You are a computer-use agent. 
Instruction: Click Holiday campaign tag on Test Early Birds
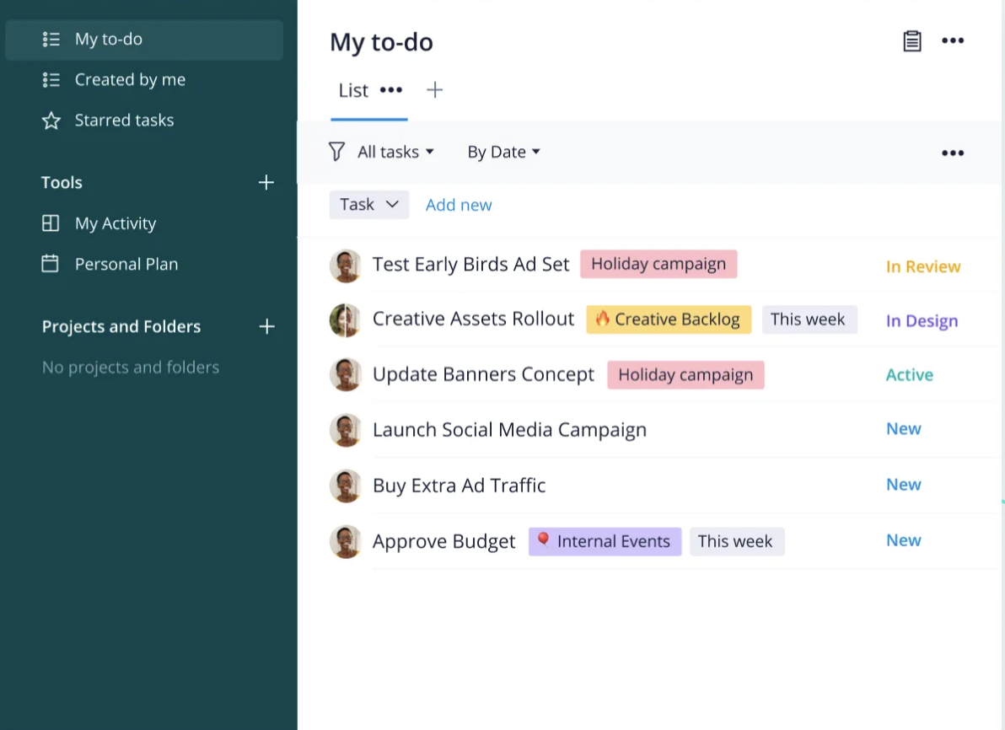point(658,264)
